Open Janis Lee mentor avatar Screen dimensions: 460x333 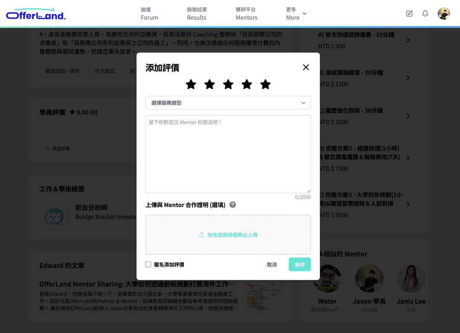(411, 279)
